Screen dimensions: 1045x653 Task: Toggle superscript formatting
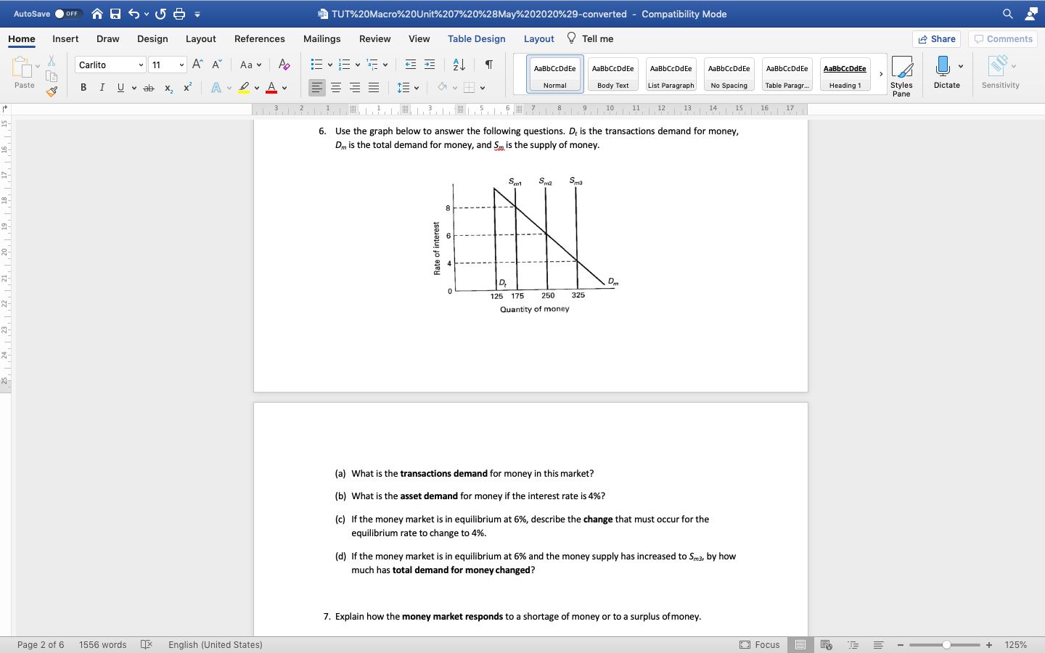point(187,88)
